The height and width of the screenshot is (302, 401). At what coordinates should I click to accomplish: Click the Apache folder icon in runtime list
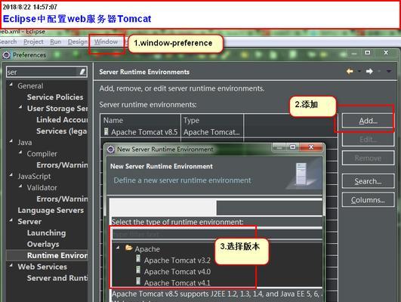pos(128,248)
